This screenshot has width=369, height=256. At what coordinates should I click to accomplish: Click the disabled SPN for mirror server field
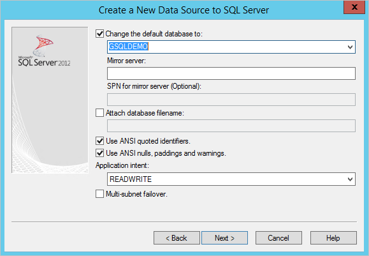pyautogui.click(x=231, y=100)
